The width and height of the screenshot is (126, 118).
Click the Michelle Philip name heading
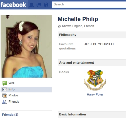(x=78, y=19)
